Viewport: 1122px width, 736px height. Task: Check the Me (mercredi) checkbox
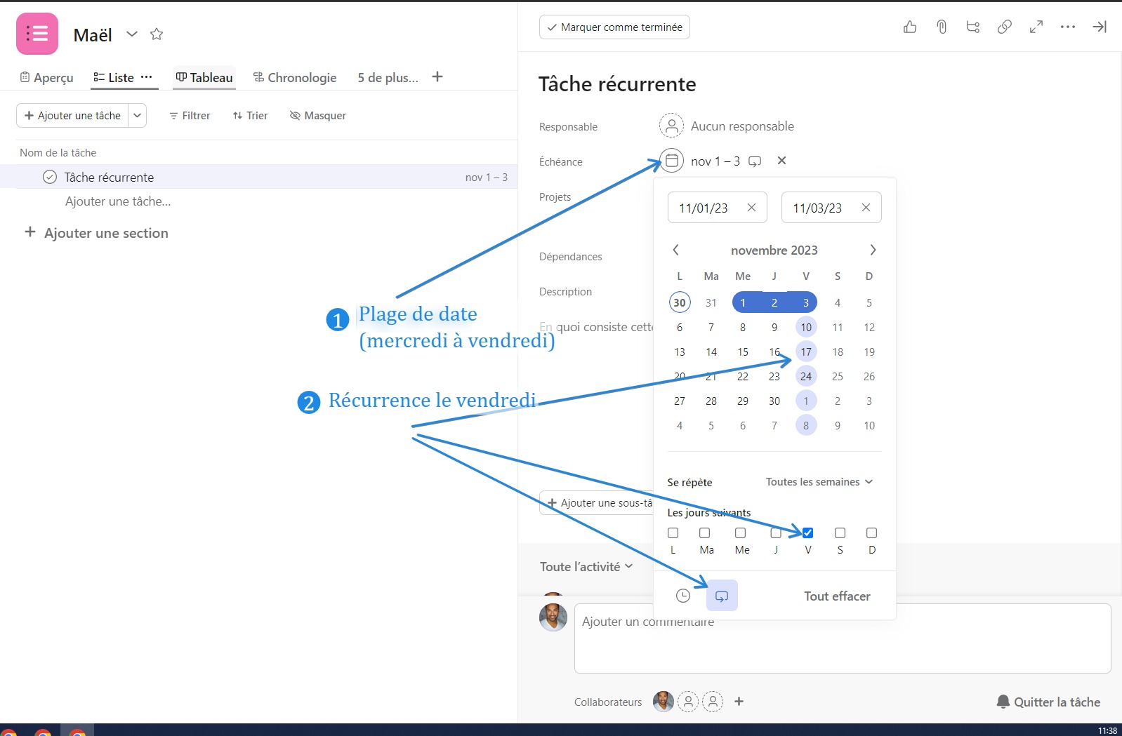740,533
